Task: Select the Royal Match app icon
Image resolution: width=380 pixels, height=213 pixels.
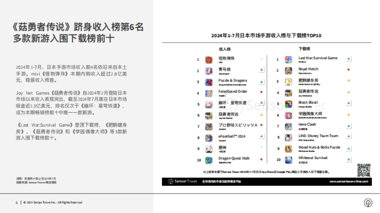Action: pyautogui.click(x=288, y=70)
